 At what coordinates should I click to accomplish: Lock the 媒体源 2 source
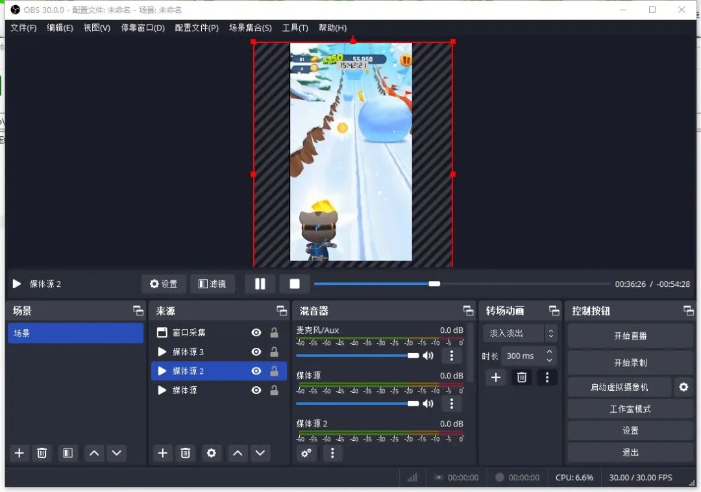pos(274,371)
